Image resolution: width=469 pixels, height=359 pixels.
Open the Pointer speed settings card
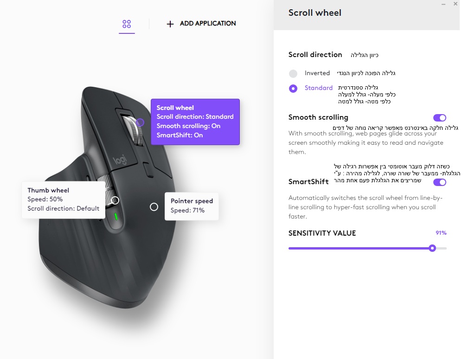pos(192,206)
